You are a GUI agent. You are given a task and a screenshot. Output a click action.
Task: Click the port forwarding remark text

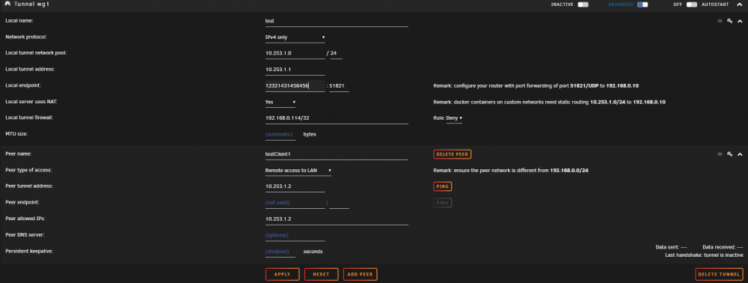[536, 86]
